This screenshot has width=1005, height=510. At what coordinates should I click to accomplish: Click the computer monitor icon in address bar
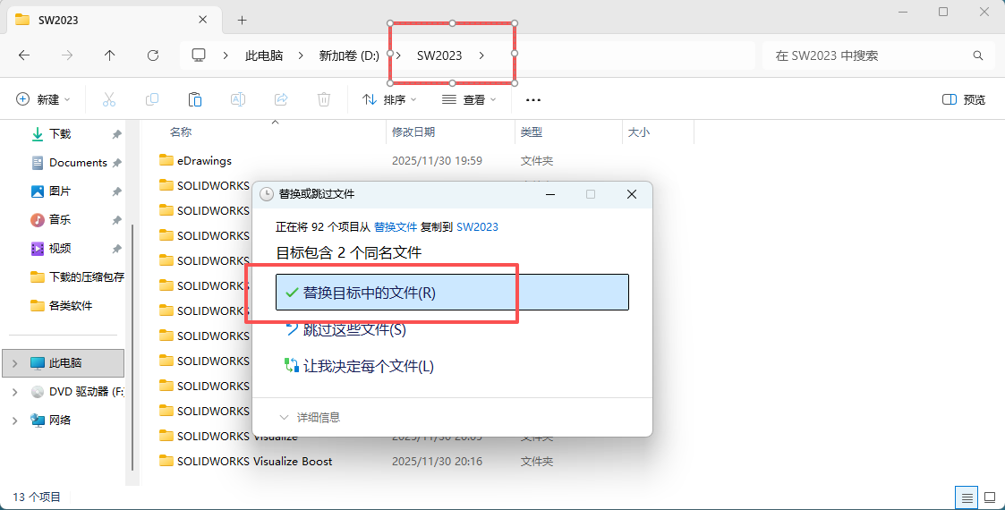click(x=199, y=55)
